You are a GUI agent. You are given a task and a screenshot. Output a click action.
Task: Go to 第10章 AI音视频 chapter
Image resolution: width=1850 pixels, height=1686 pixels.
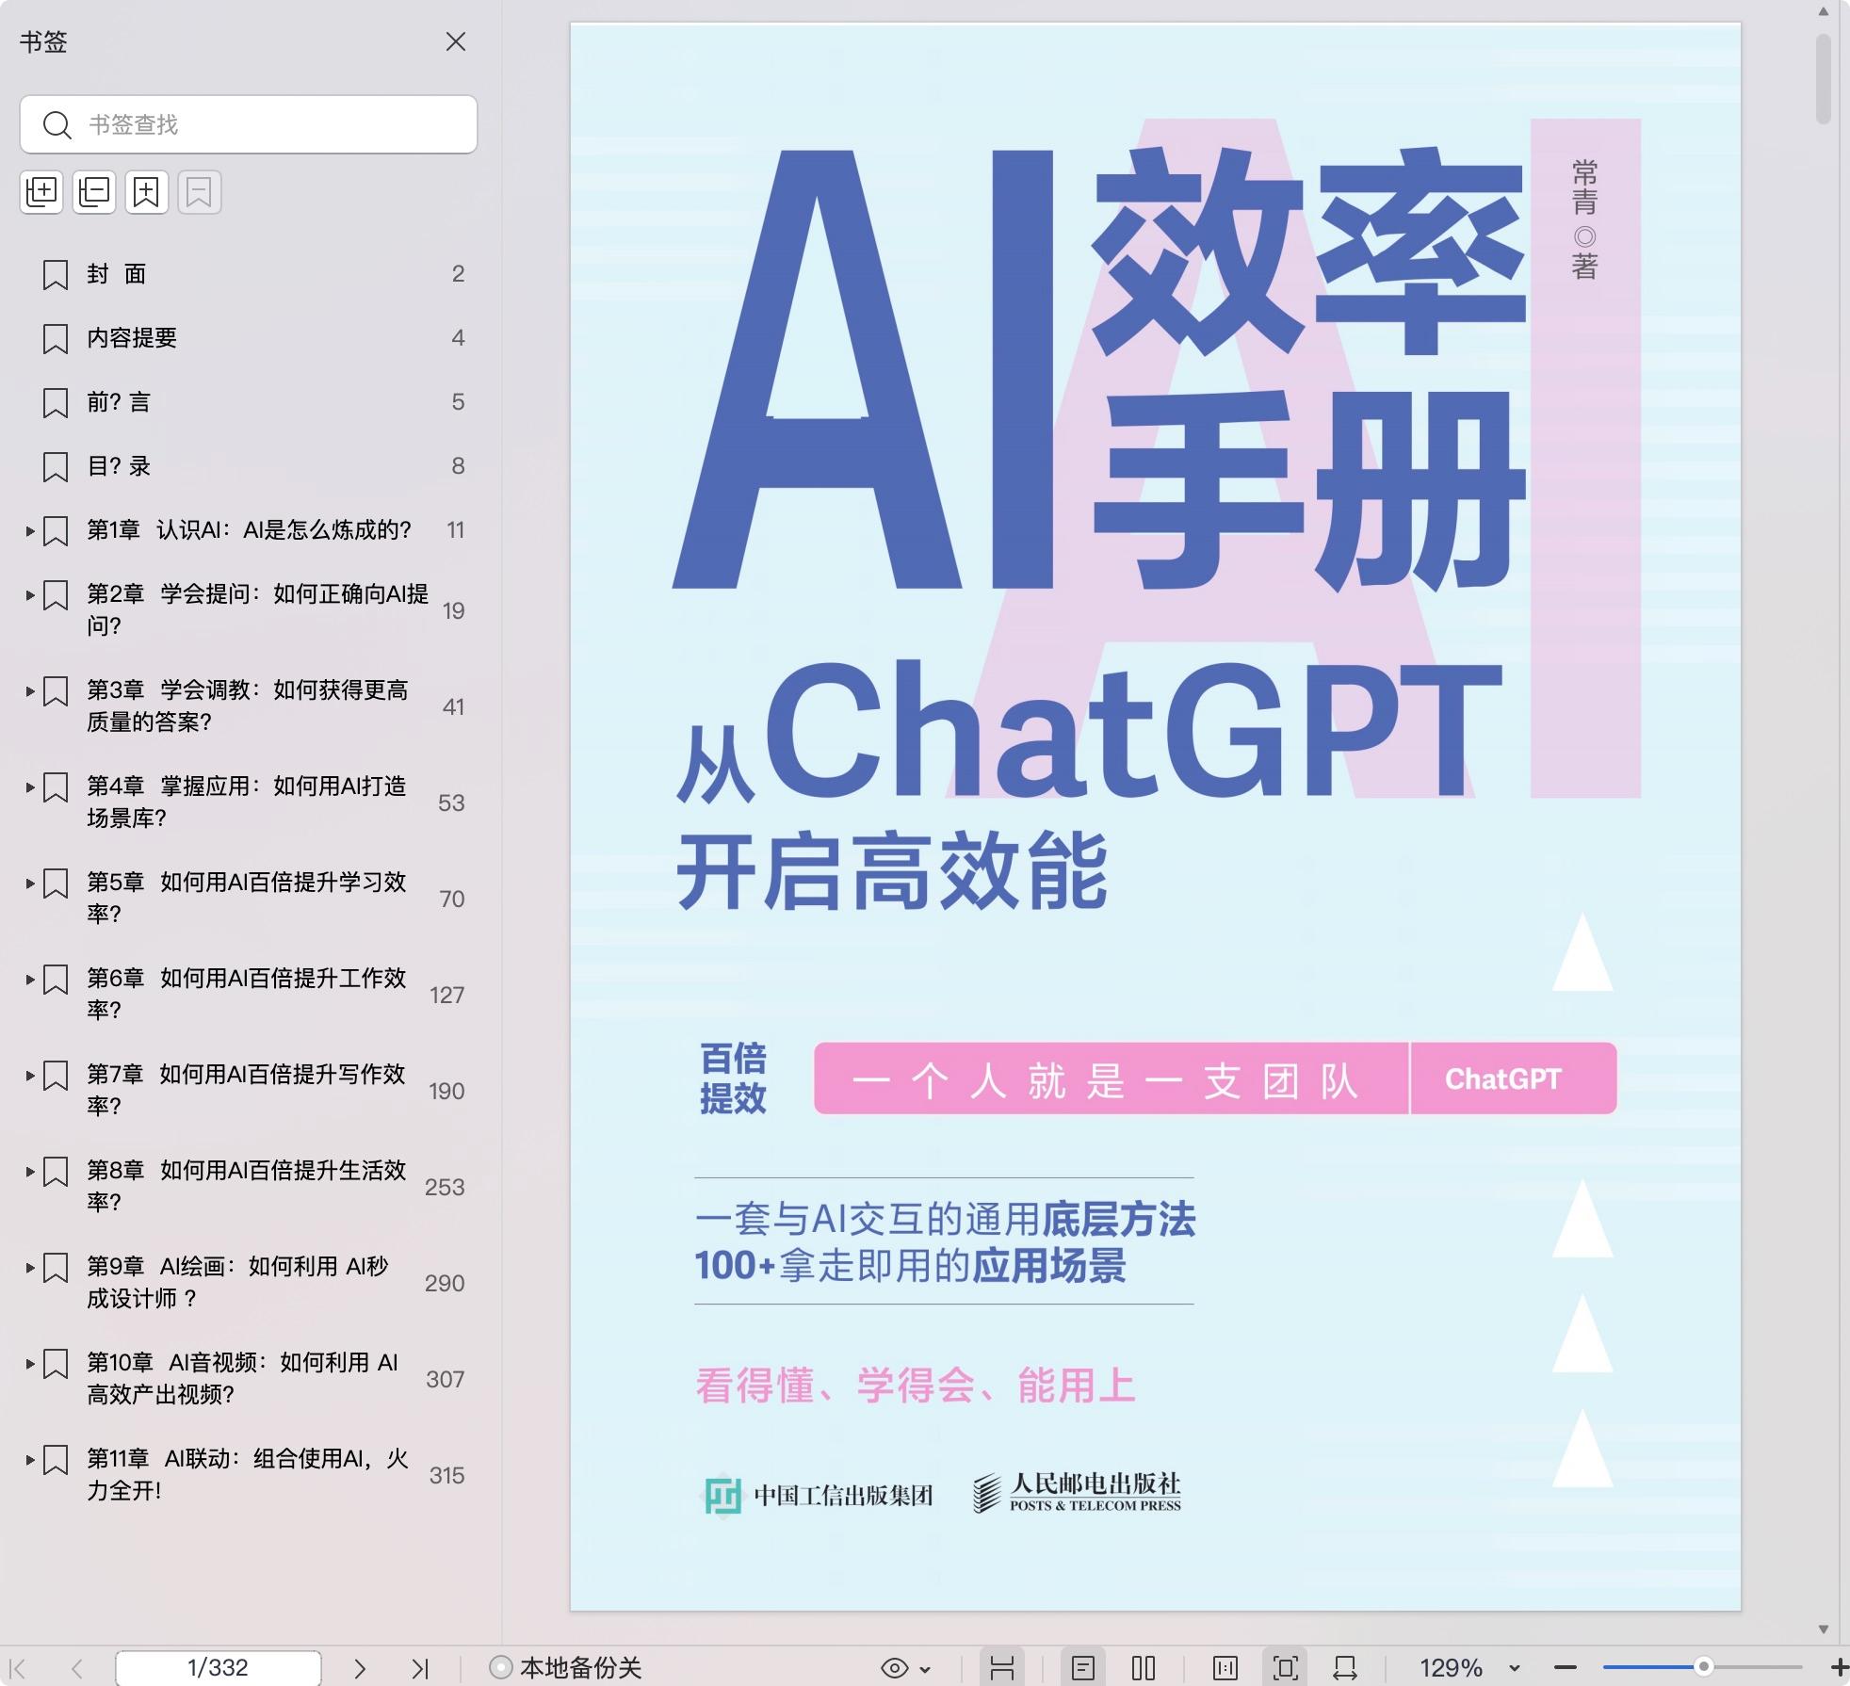[x=243, y=1378]
